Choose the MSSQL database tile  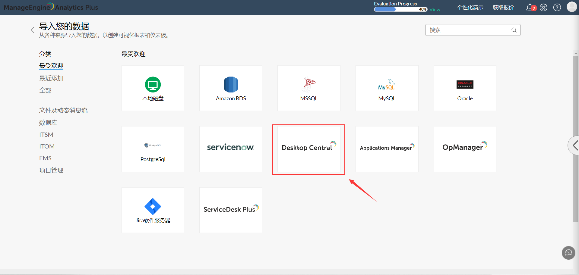click(309, 88)
